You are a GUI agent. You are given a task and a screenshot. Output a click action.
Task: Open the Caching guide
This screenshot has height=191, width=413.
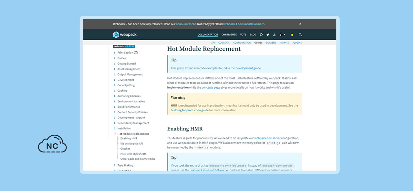pos(122,91)
